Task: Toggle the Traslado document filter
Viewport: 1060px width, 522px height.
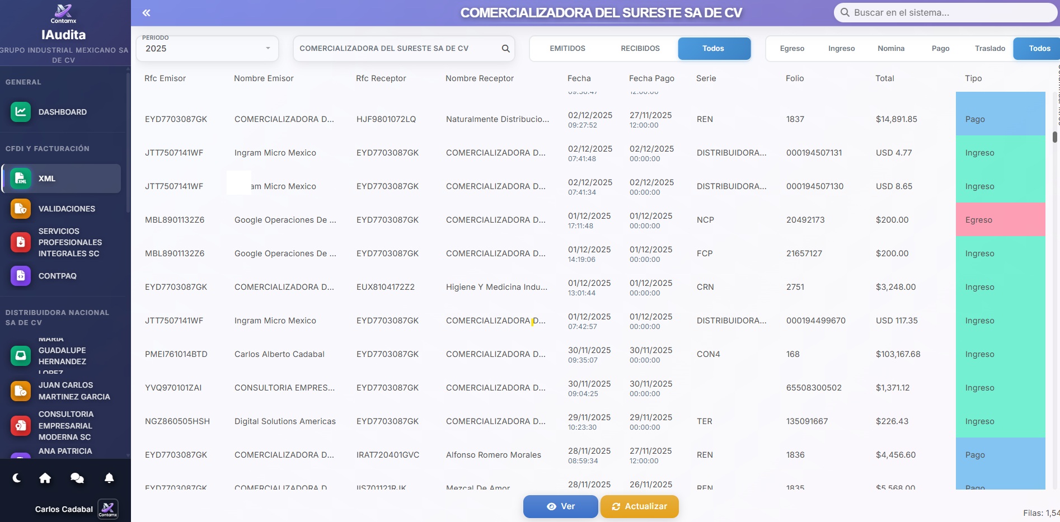Action: (989, 48)
